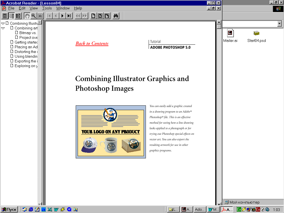Click the Previous Page arrow
Viewport: 284px width, 213px height.
pyautogui.click(x=56, y=16)
